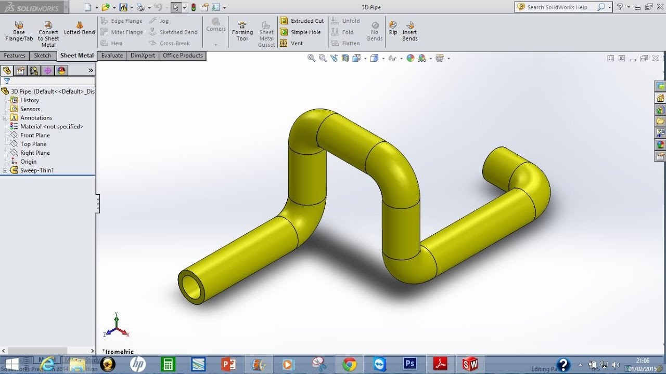Open the Office Products tab
Screen dimensions: 666x374
[x=183, y=56]
